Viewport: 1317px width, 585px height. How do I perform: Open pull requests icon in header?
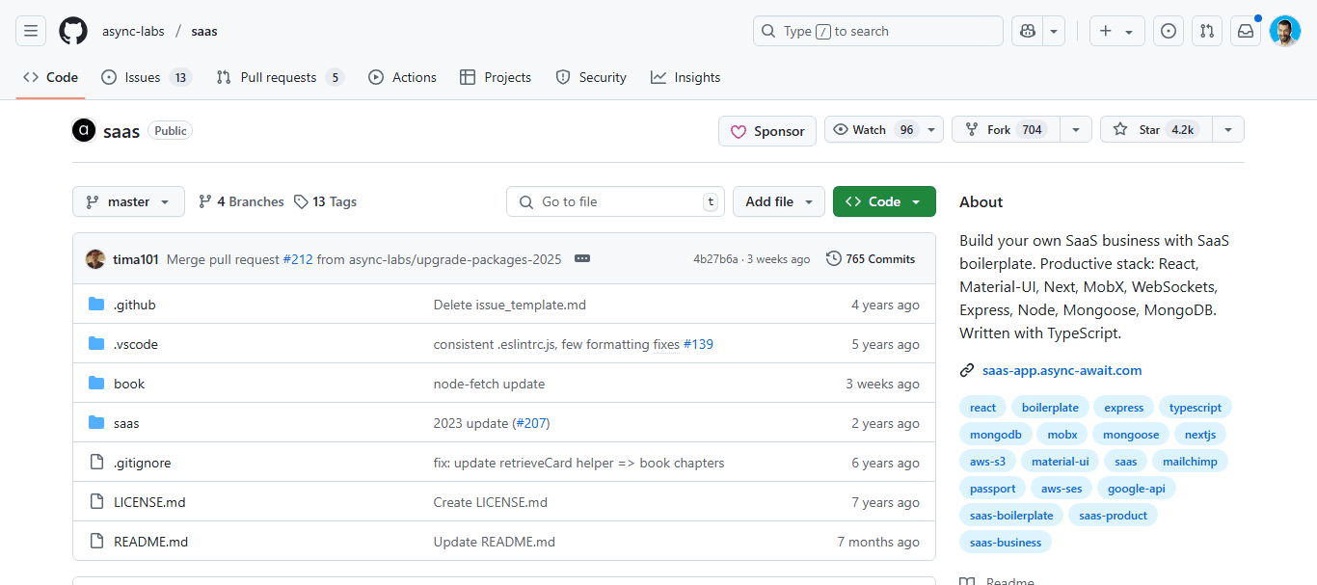click(1207, 31)
